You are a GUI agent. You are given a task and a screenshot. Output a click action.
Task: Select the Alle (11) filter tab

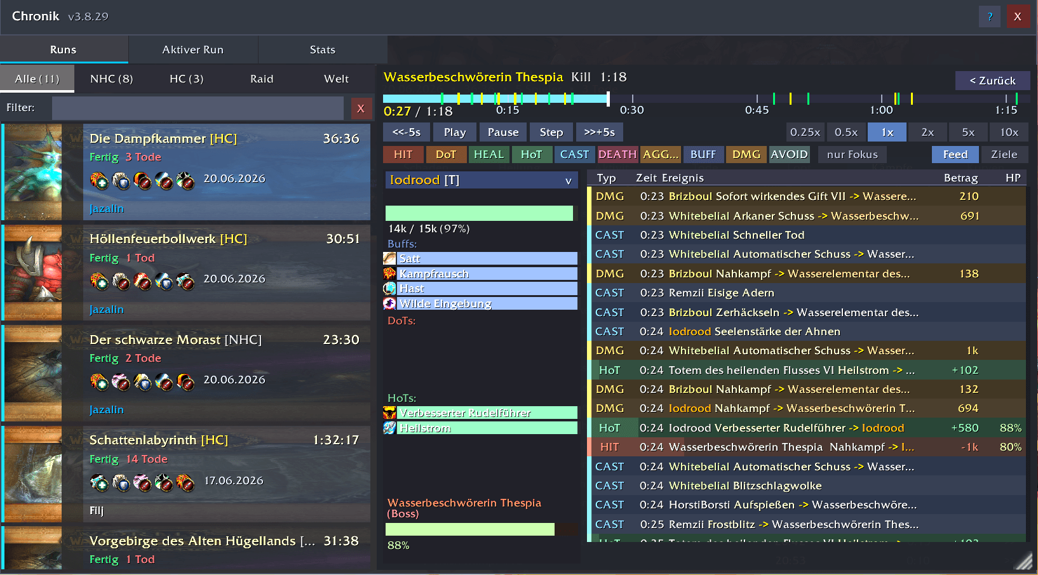37,79
